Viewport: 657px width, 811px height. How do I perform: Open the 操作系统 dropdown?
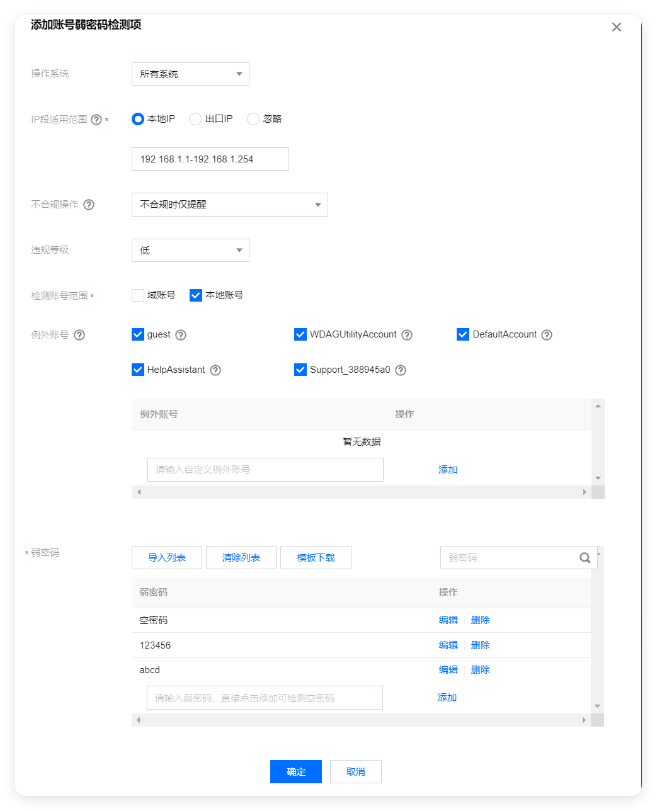pos(190,74)
